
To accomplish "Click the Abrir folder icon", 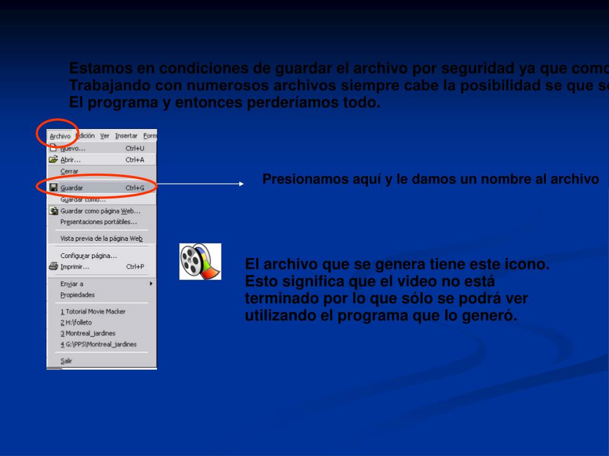I will click(x=53, y=159).
